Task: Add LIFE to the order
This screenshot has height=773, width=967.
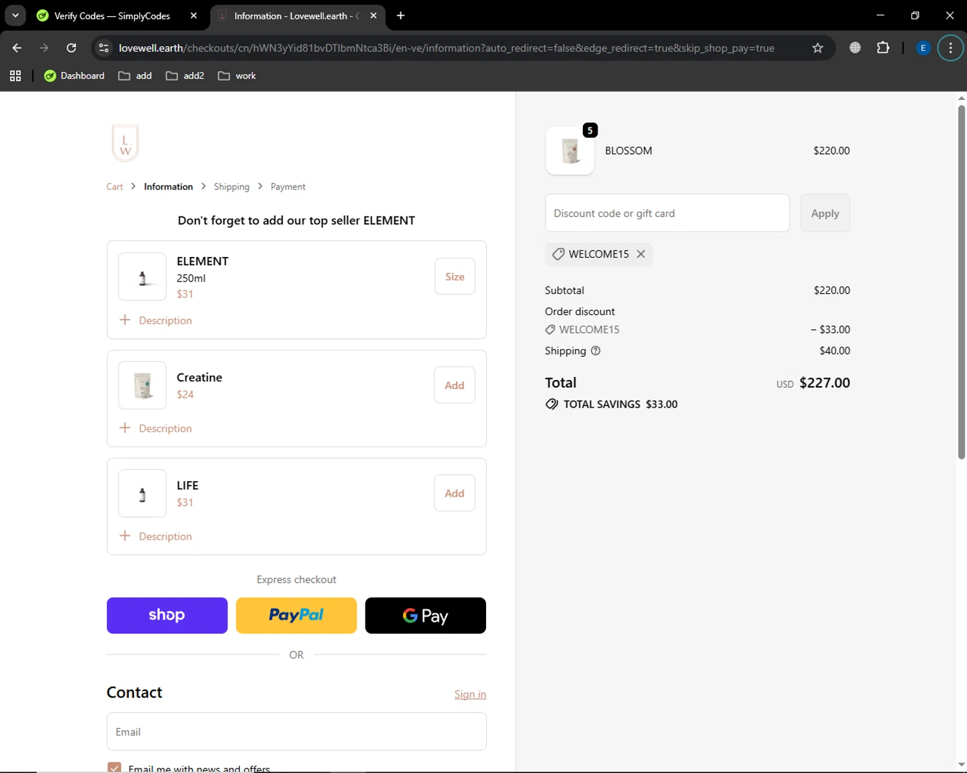Action: click(x=454, y=493)
